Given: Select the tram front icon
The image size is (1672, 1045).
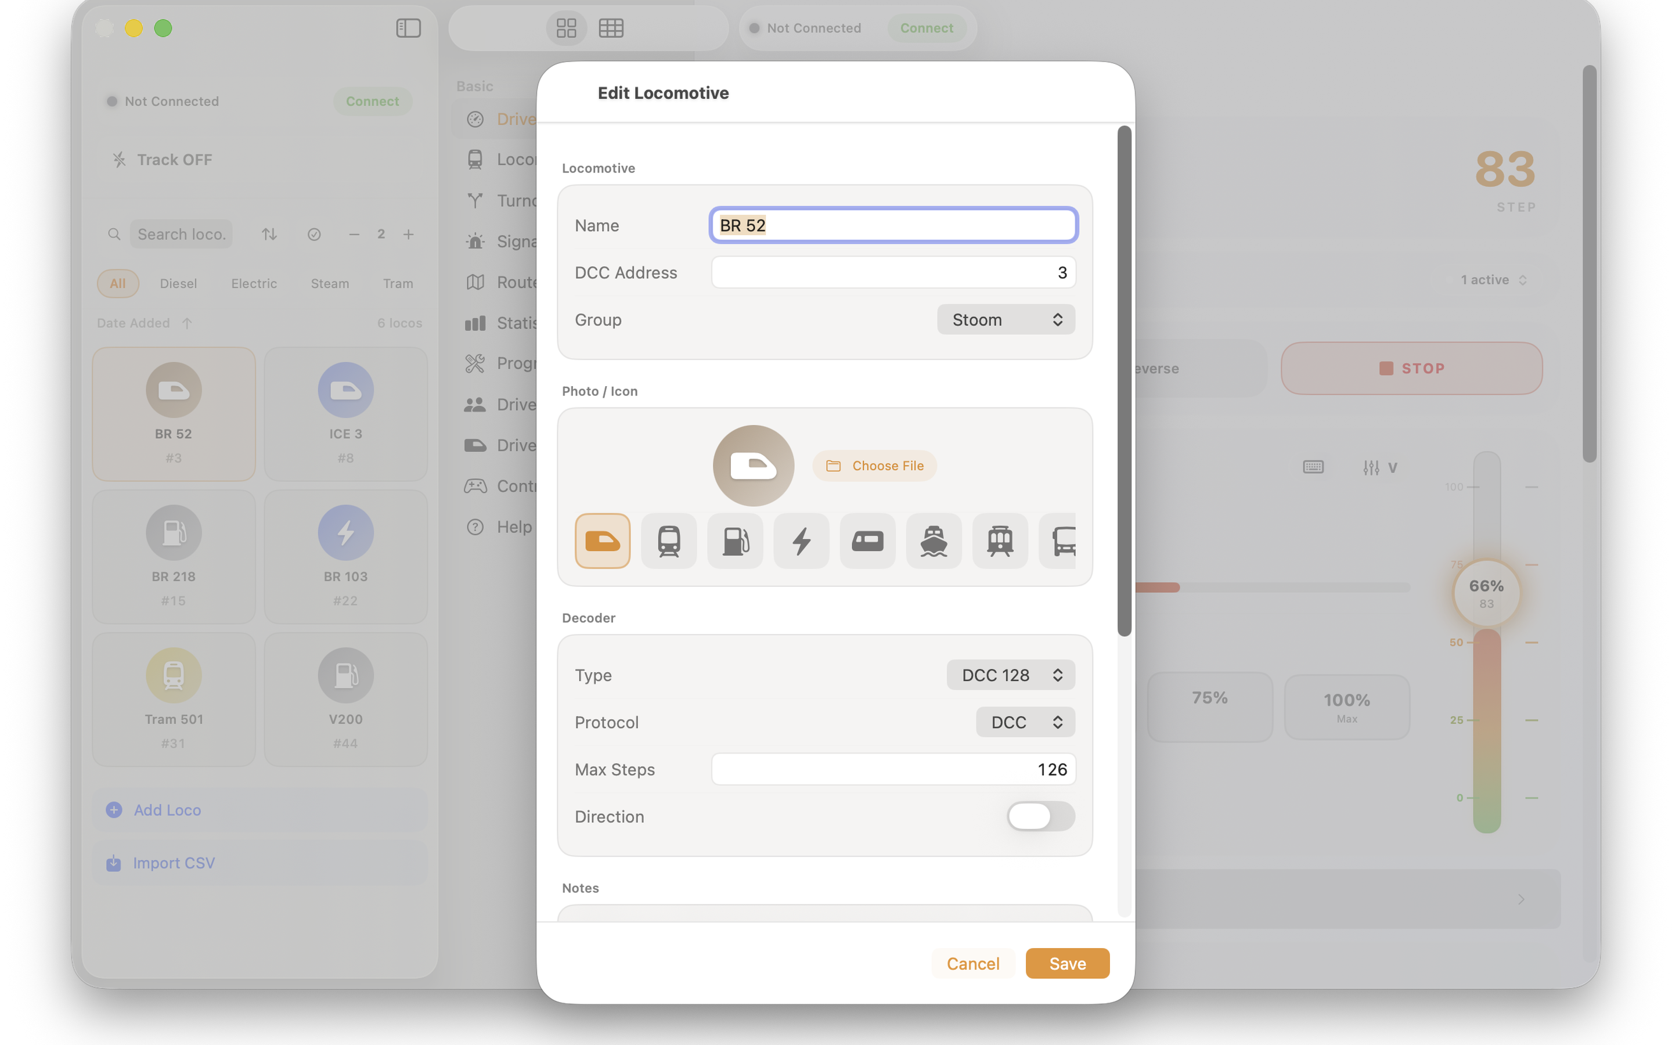Looking at the screenshot, I should (668, 540).
